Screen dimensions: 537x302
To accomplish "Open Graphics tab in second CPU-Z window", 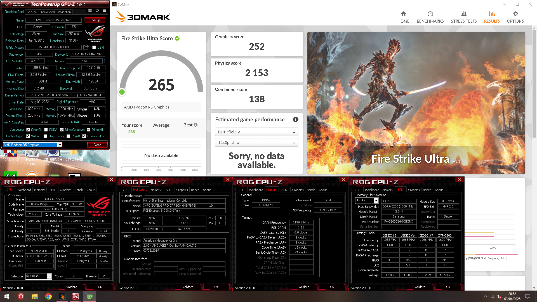I will [182, 190].
